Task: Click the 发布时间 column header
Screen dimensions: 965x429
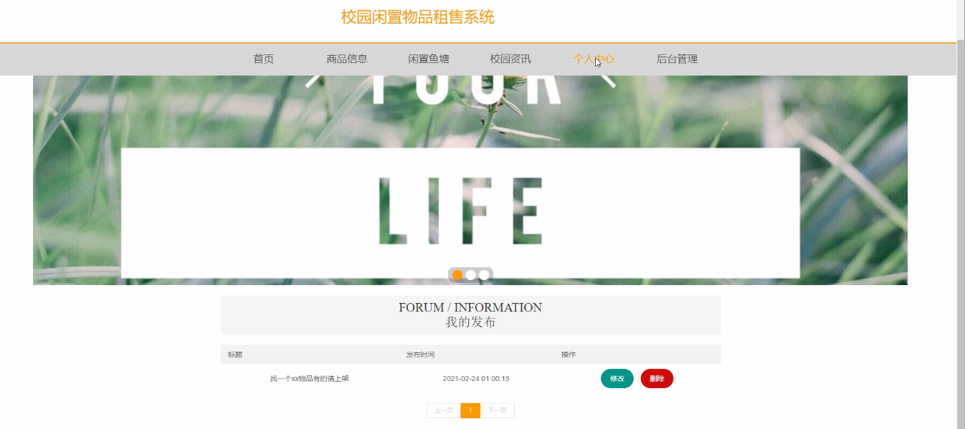Action: [x=420, y=355]
